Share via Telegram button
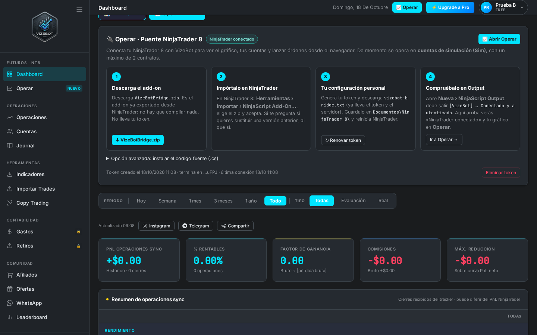The width and height of the screenshot is (537, 335). [x=196, y=226]
